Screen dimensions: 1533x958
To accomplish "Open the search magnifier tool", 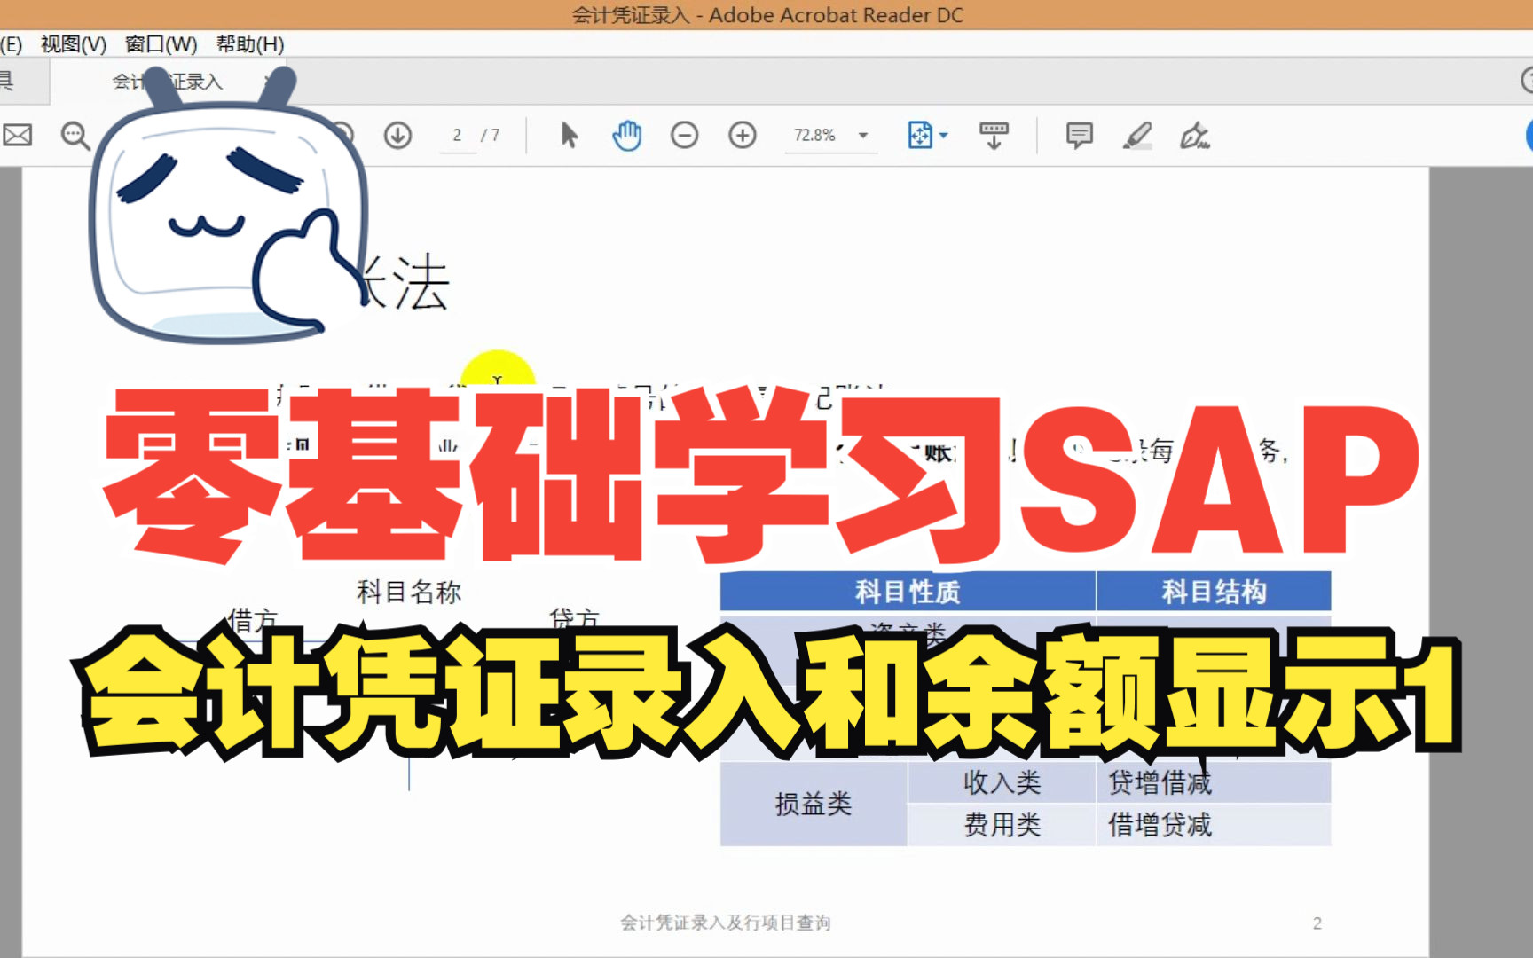I will pyautogui.click(x=75, y=136).
